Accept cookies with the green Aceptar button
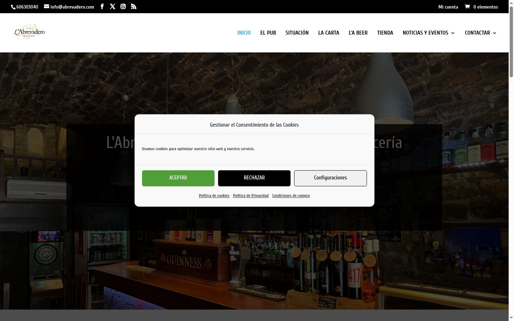 coord(178,178)
